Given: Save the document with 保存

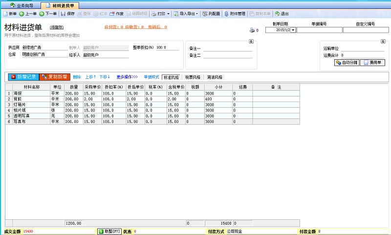Looking at the screenshot, I should [67, 14].
